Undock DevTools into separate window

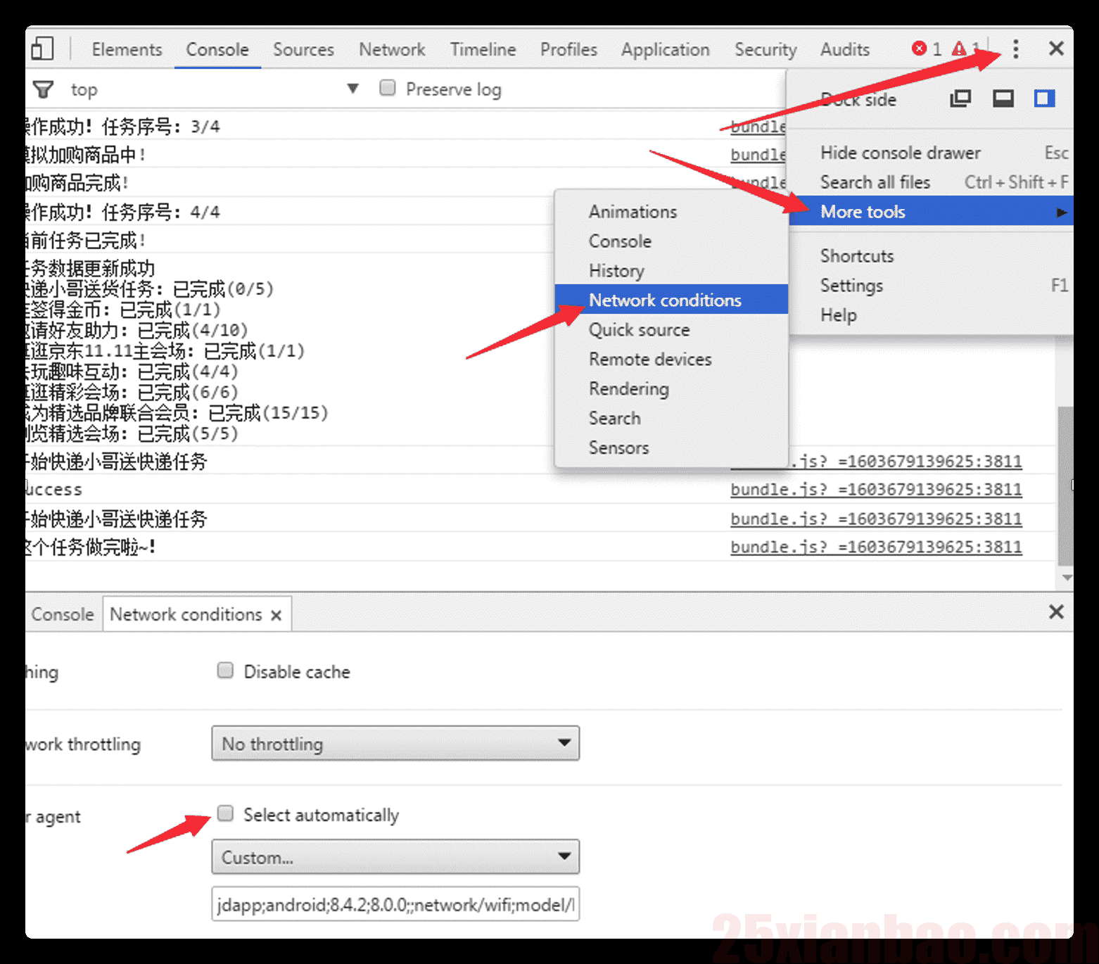960,99
